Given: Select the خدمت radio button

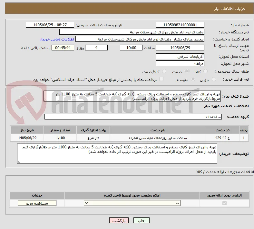Looking at the screenshot, I should pyautogui.click(x=187, y=71).
